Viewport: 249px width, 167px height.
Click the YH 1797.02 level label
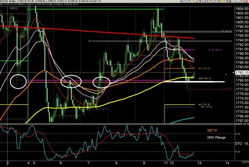[x=227, y=31]
